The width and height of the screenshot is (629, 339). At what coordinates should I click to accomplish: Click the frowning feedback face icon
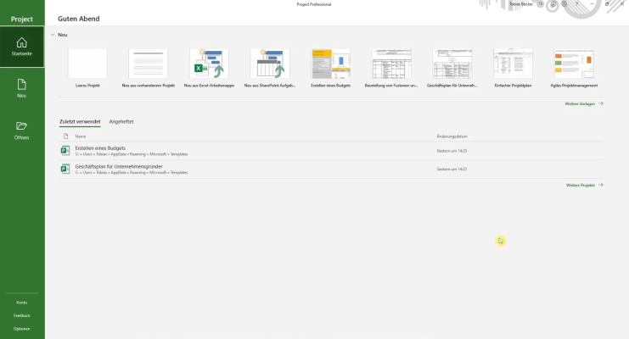pos(564,4)
